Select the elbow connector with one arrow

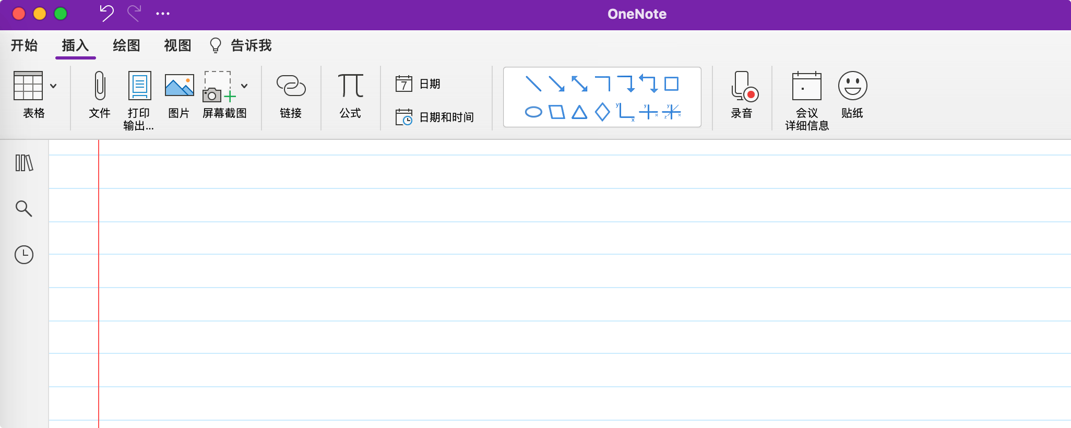point(626,84)
